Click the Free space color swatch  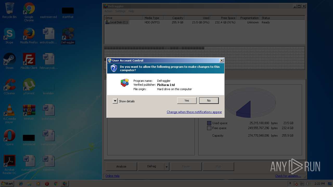[209, 128]
